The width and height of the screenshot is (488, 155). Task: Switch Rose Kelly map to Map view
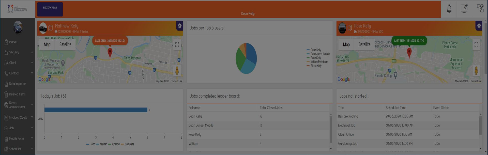click(x=346, y=44)
